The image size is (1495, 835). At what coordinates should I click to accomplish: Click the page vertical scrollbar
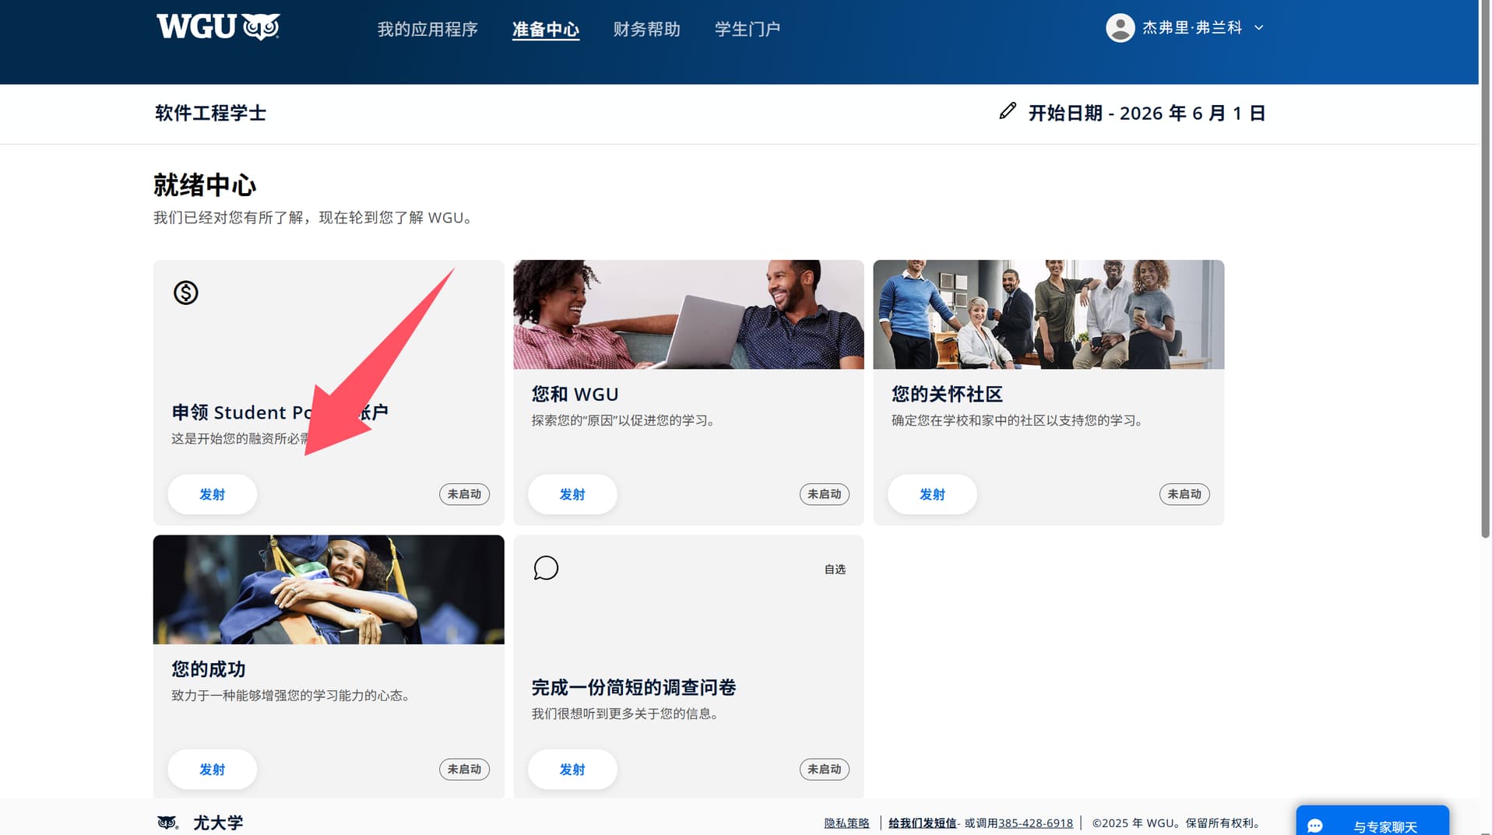click(x=1486, y=311)
